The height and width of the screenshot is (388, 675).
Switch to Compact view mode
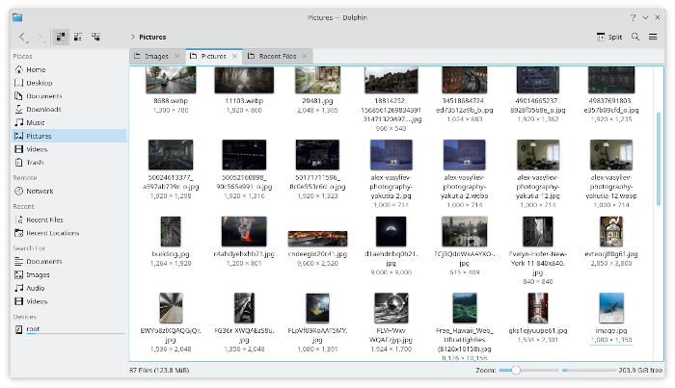click(x=78, y=37)
